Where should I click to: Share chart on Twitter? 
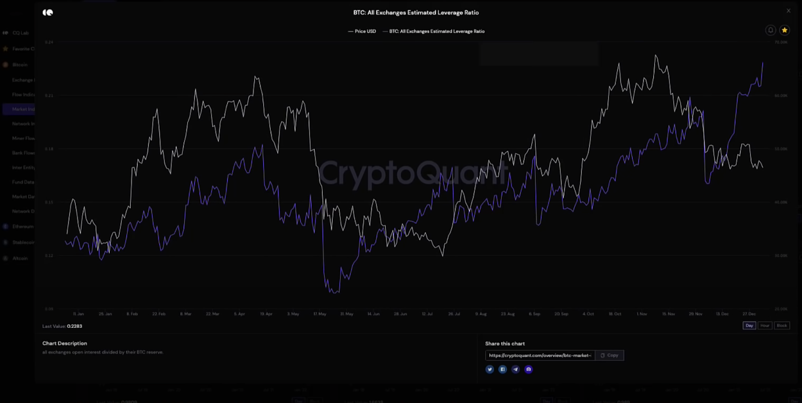pos(490,369)
